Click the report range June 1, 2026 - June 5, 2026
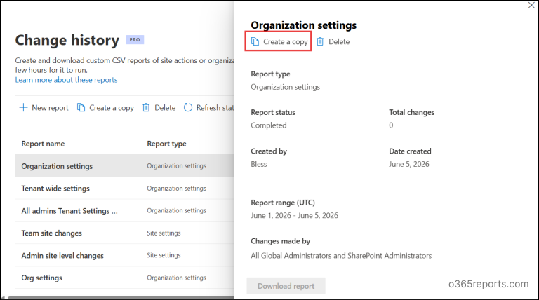The width and height of the screenshot is (539, 300). click(295, 216)
